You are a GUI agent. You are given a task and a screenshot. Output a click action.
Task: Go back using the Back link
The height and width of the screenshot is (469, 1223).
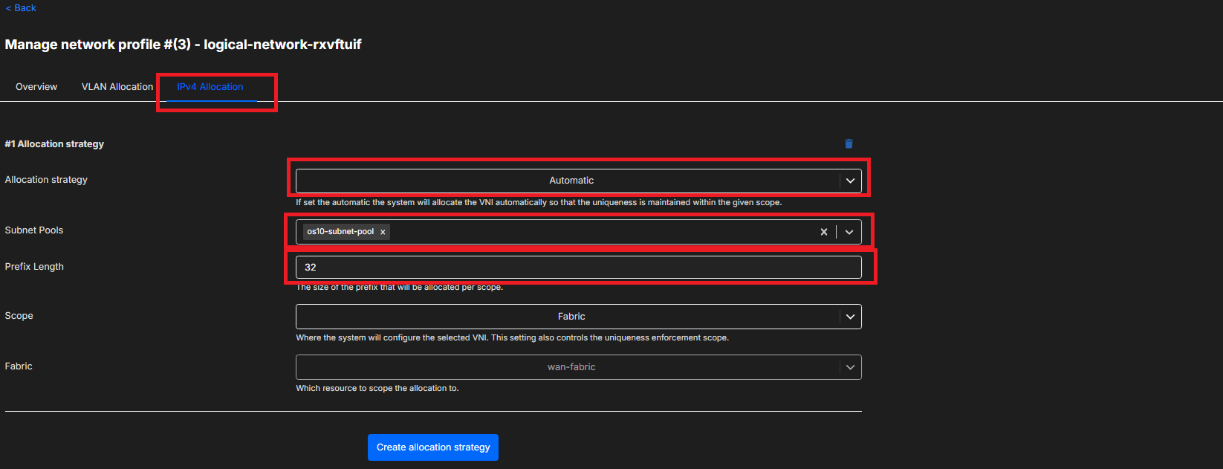point(21,8)
